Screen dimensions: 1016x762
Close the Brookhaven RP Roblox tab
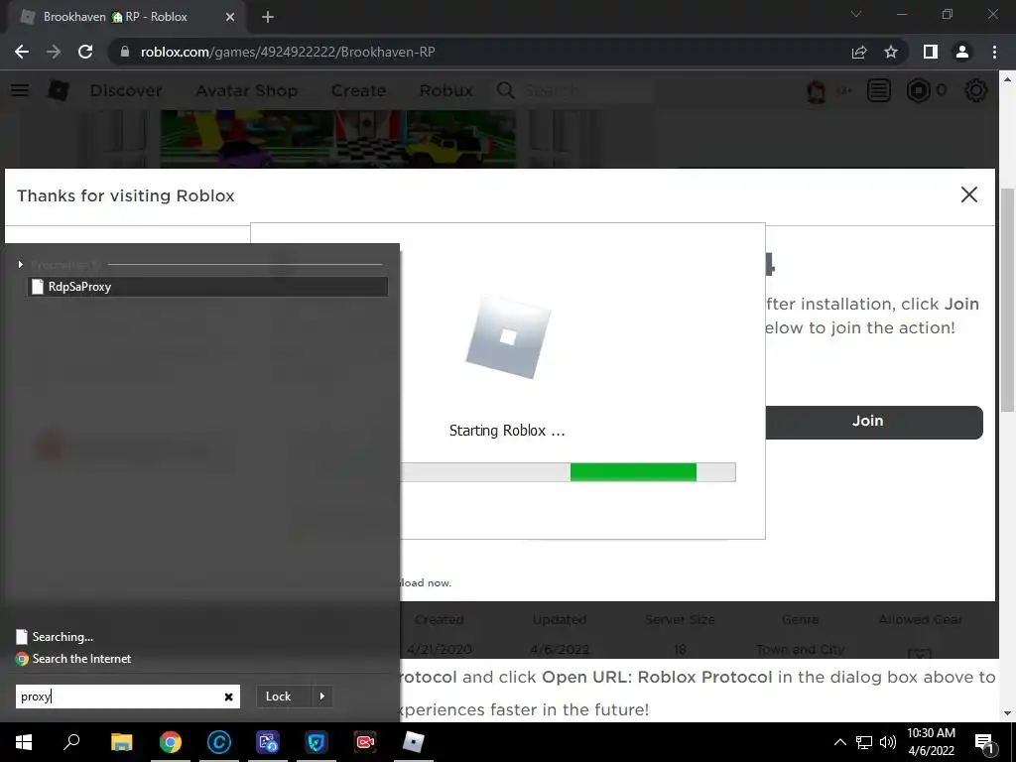[x=230, y=17]
